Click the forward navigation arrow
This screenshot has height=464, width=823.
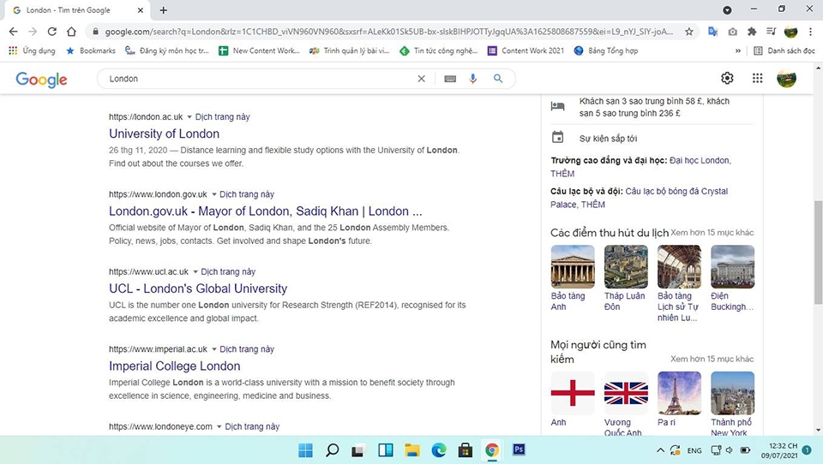point(33,32)
